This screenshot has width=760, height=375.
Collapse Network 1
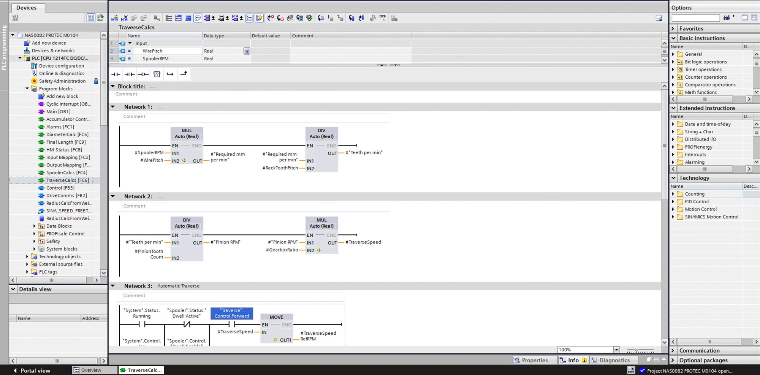113,107
